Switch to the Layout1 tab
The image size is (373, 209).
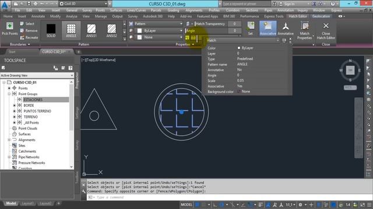[x=27, y=204]
